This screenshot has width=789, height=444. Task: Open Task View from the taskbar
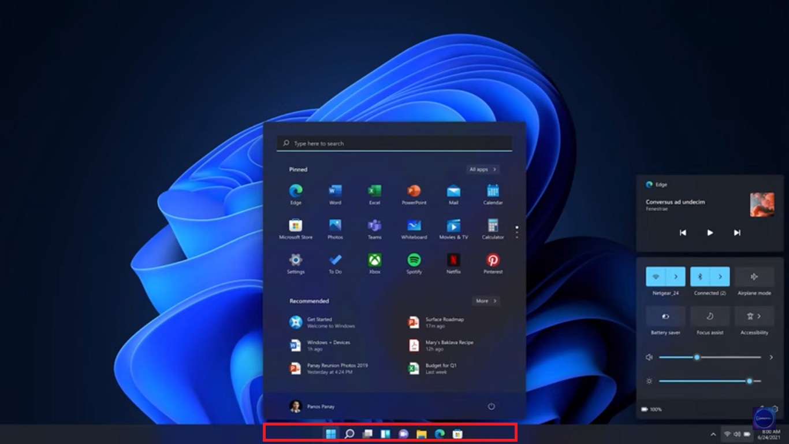coord(367,434)
